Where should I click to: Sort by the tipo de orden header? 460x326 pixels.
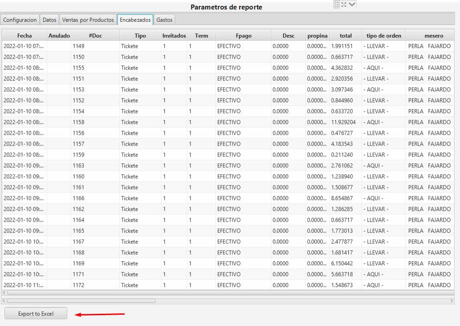pos(384,36)
